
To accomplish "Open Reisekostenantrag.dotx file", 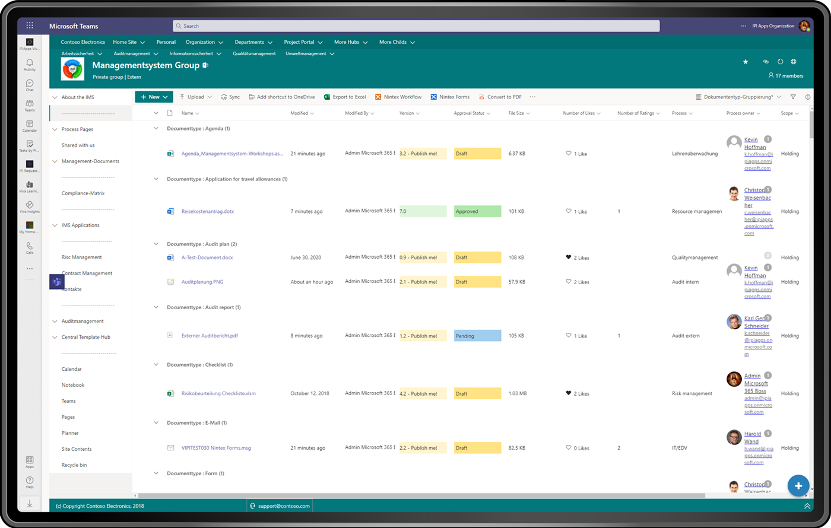I will (208, 211).
